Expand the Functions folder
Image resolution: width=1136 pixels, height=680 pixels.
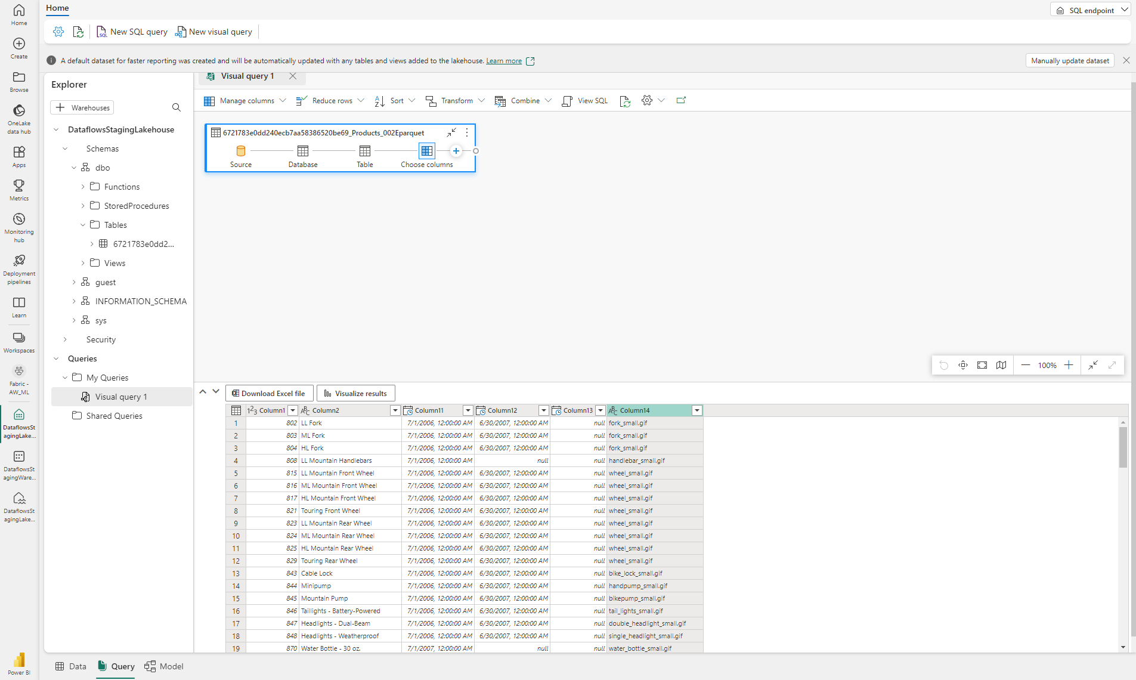pyautogui.click(x=83, y=187)
